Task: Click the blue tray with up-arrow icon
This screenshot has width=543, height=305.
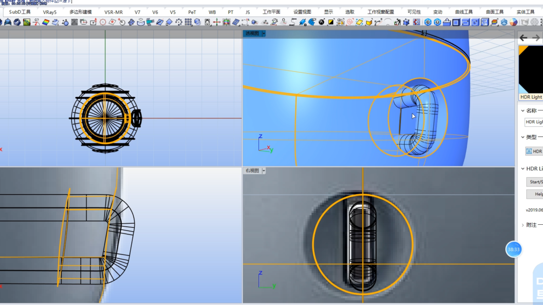Action: coord(447,23)
